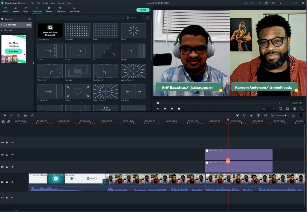Click the red playhead marker on the ruler
The image size is (307, 212).
click(x=228, y=120)
